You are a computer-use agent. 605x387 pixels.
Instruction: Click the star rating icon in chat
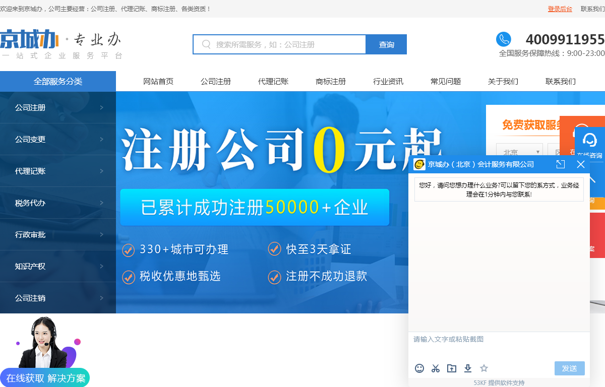pyautogui.click(x=484, y=368)
